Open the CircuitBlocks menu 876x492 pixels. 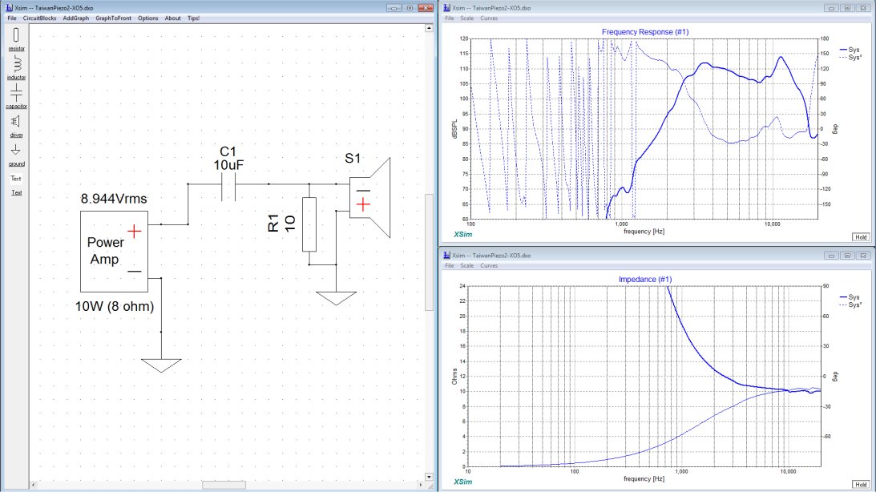tap(39, 18)
